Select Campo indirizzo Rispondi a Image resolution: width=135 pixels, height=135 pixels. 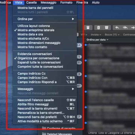coord(45,82)
